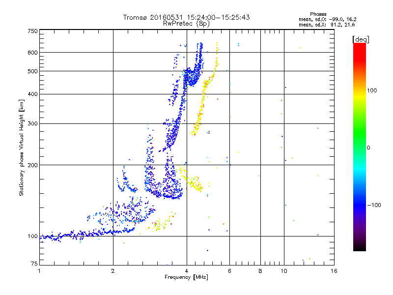393x295 pixels.
Task: Click the '[deg]' colorbar unit label
Action: [x=361, y=39]
